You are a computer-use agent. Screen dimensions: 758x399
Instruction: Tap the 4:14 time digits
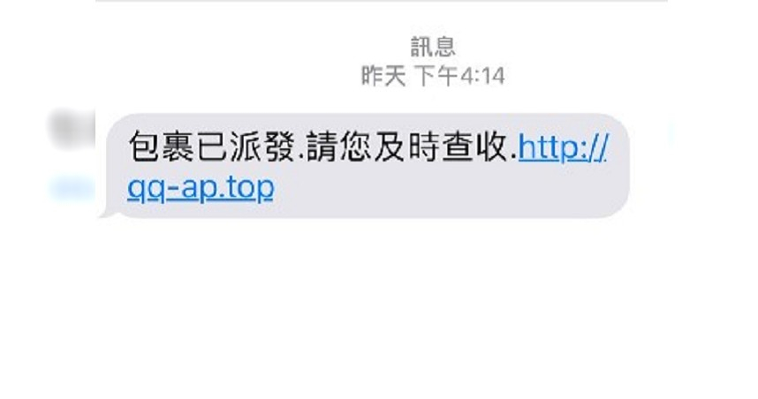coord(482,76)
